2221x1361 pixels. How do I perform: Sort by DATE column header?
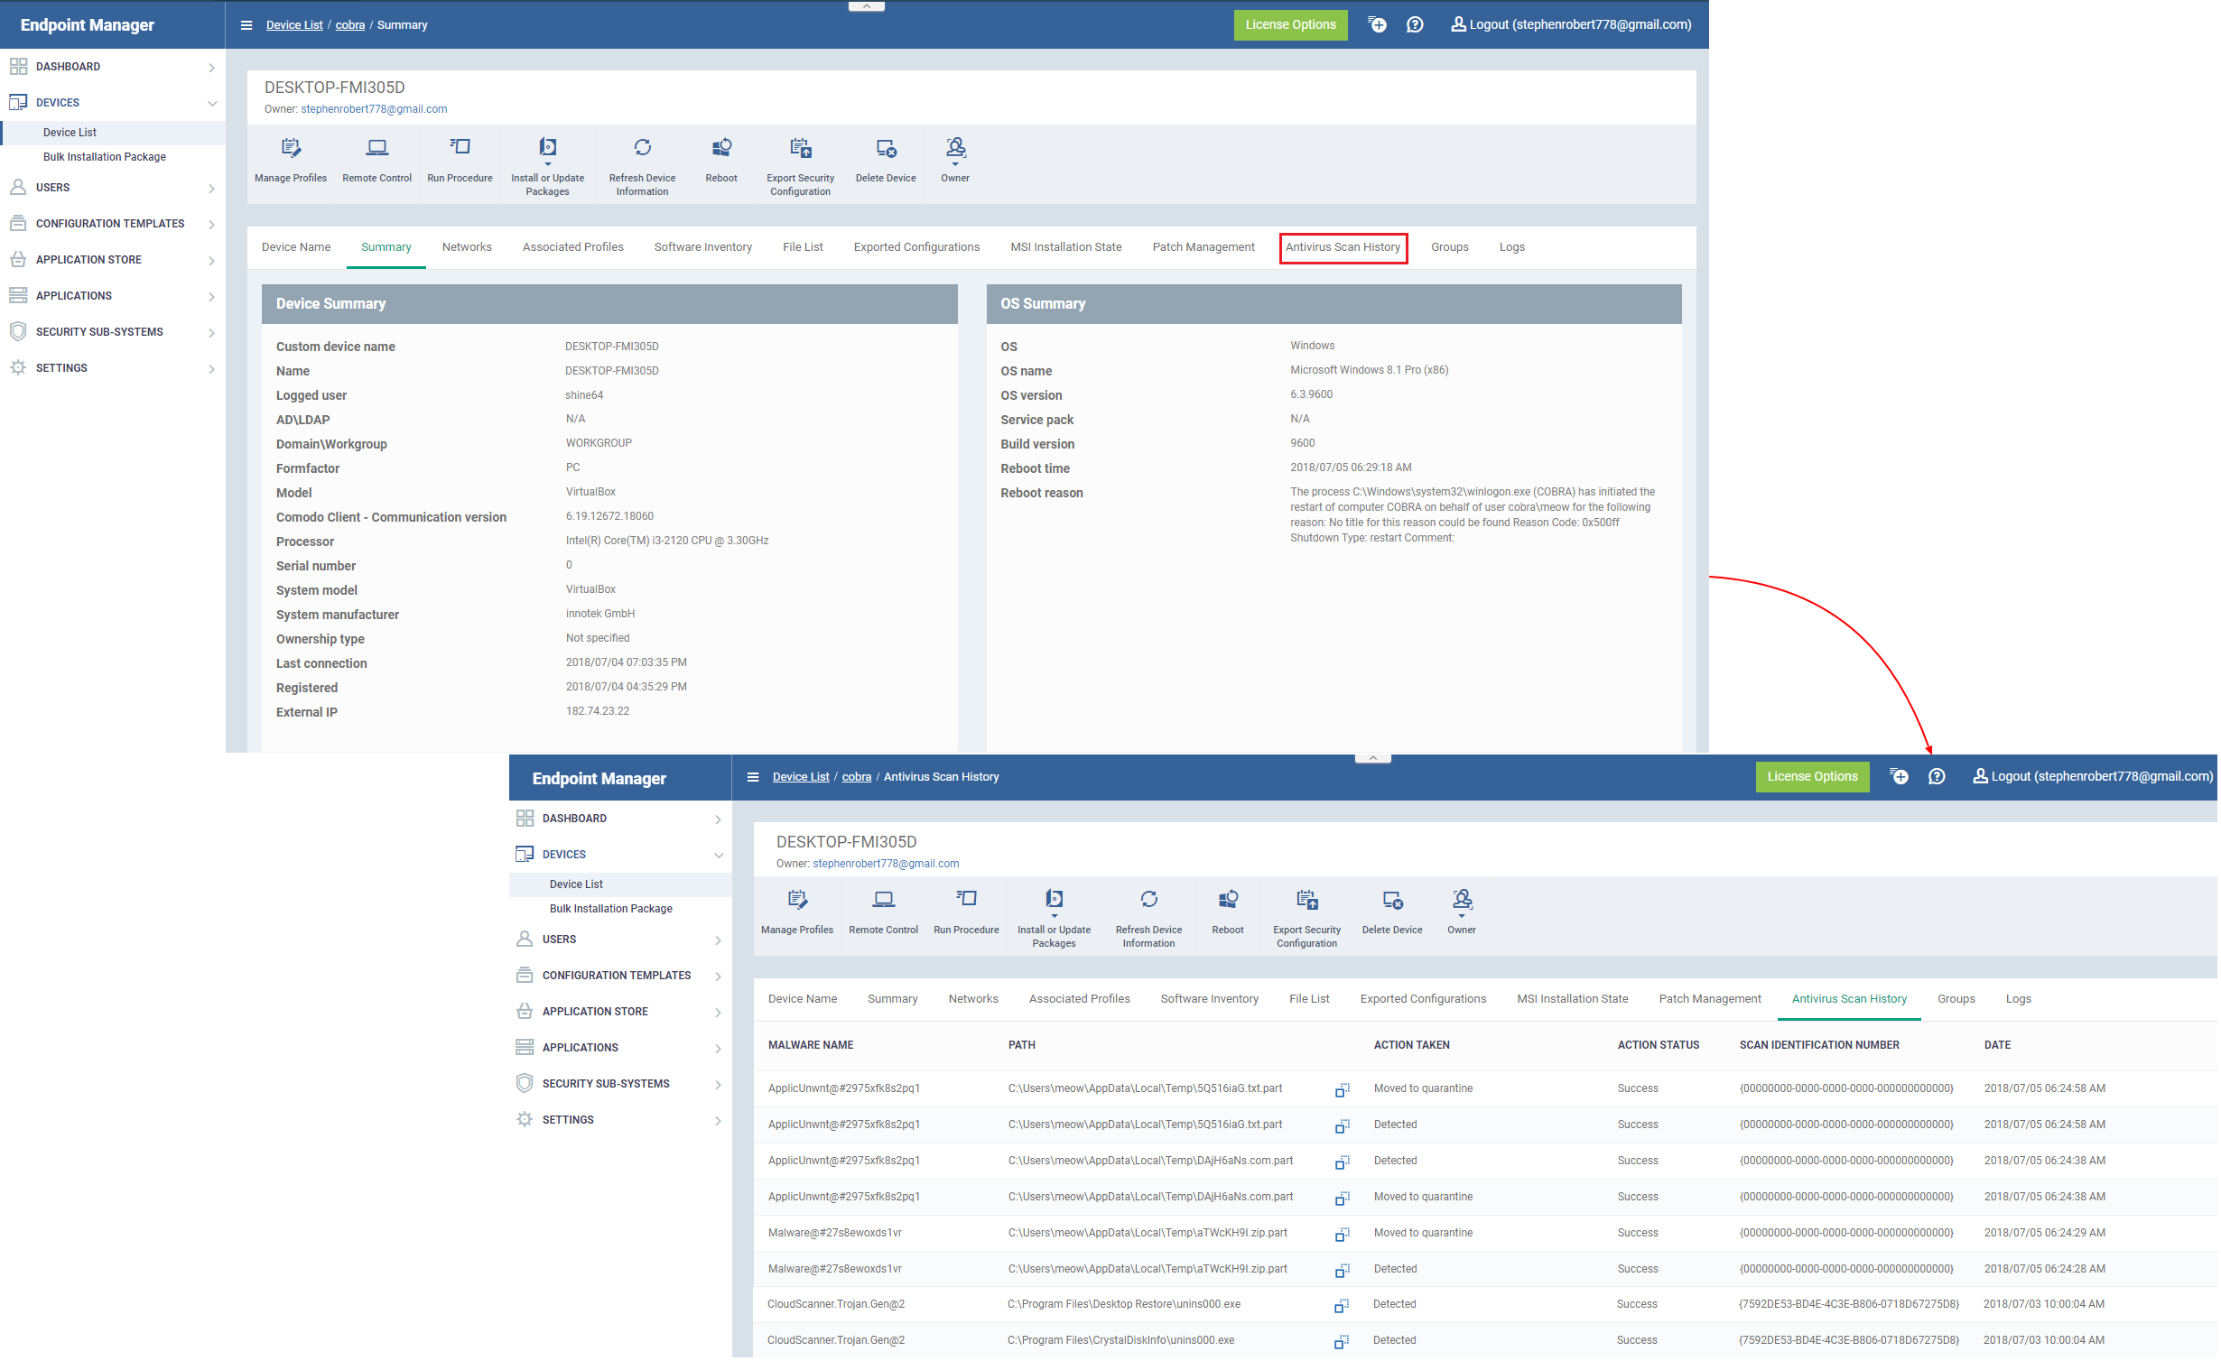tap(1998, 1045)
